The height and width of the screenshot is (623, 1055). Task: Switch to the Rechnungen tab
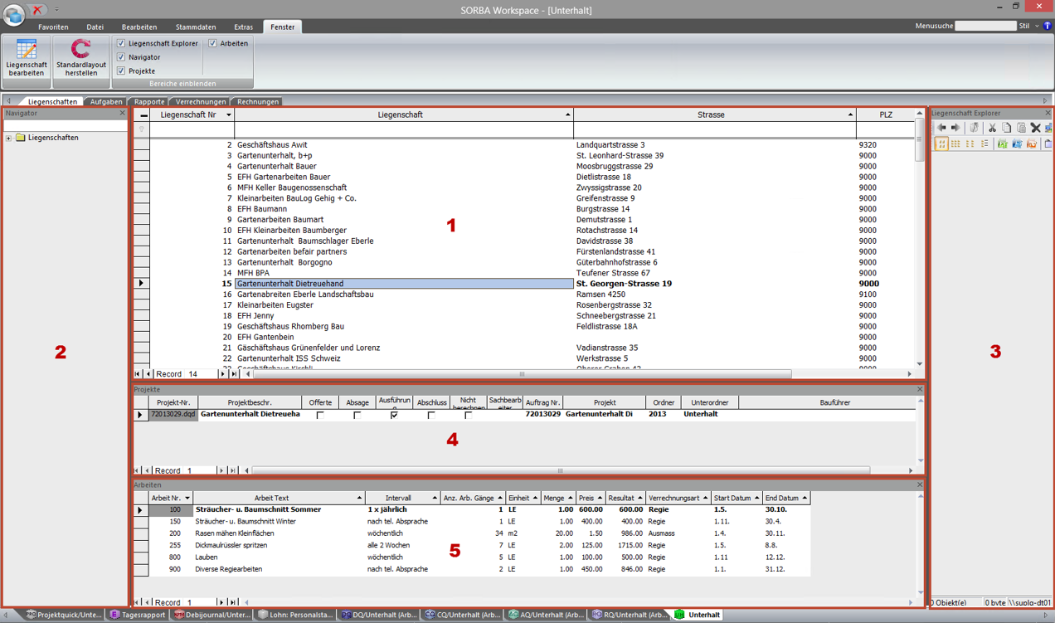point(258,102)
